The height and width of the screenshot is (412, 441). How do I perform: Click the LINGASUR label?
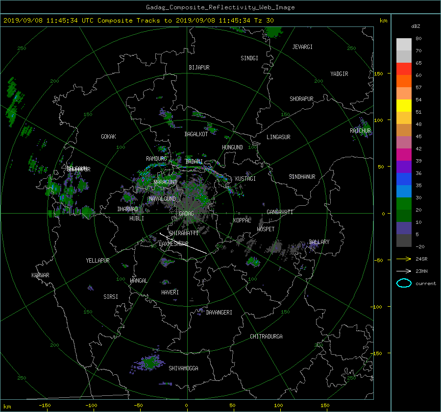click(278, 137)
